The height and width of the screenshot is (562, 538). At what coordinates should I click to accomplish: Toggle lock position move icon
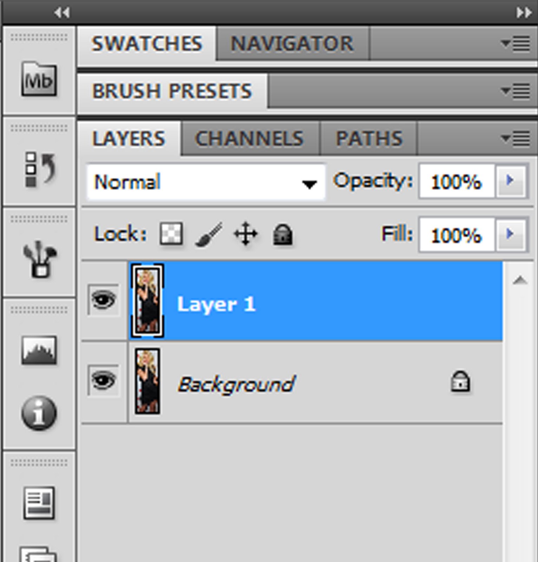(x=245, y=234)
